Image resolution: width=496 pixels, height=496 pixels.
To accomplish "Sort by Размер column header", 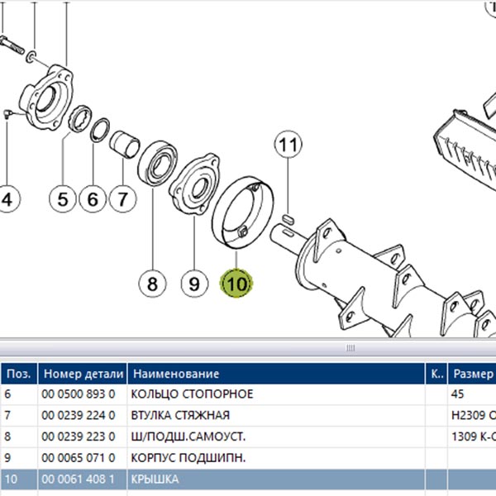I will click(472, 374).
